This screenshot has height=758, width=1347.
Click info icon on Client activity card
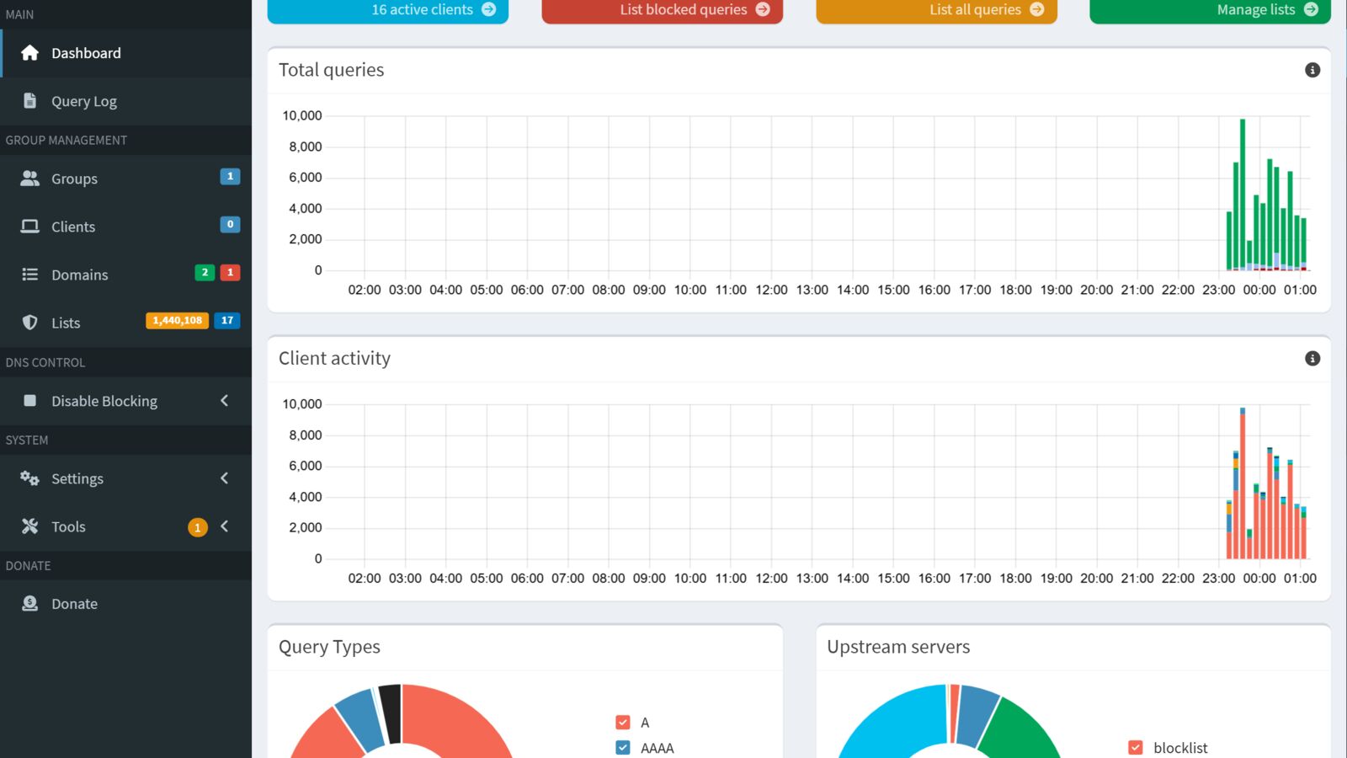tap(1312, 359)
